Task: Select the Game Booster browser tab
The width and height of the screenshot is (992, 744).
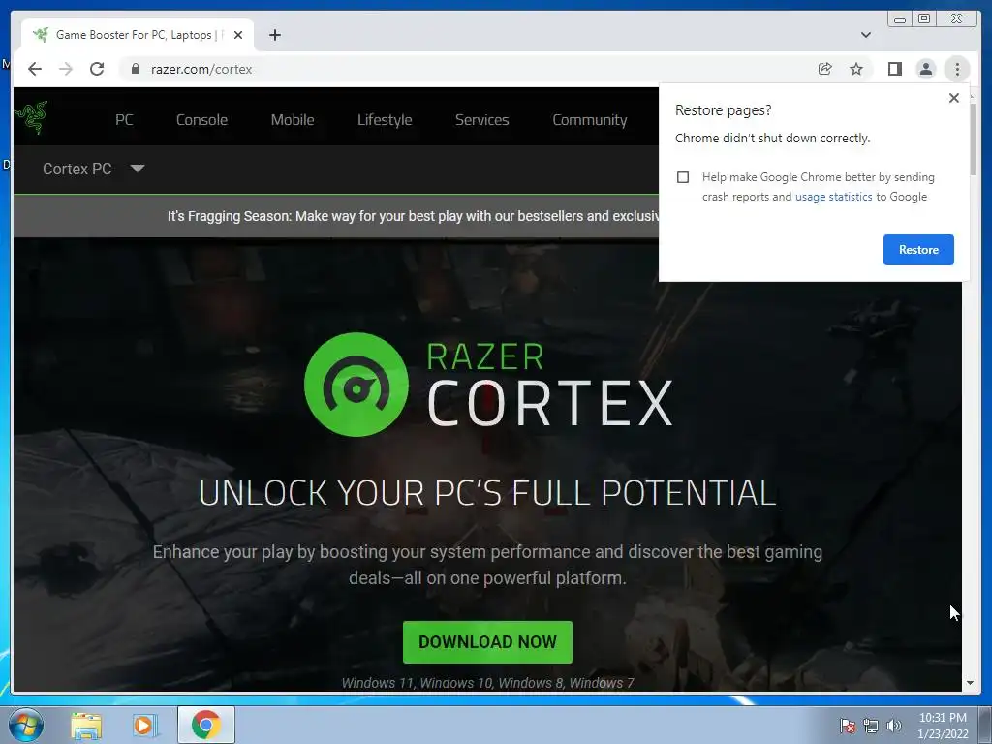Action: tap(138, 35)
